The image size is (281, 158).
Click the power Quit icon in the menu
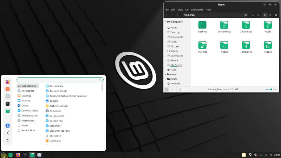click(x=7, y=140)
